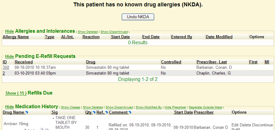Viewport: 275px width, 130px height.
Task: Click the sort icon beside Drug Name
Action: pos(27,112)
